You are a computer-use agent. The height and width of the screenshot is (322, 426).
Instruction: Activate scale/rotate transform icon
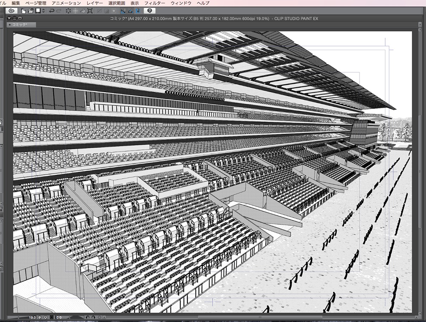point(90,11)
